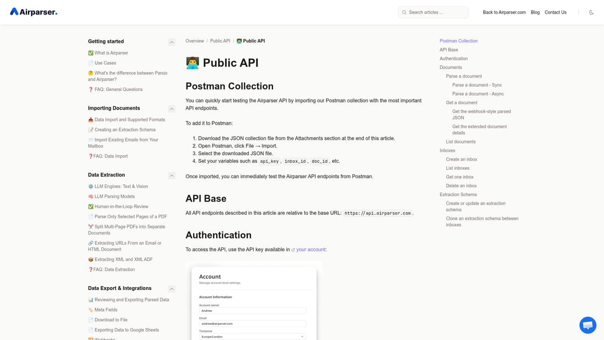Open Parse Only Selected Pages of a PDF
This screenshot has height=340, width=604.
tap(127, 216)
